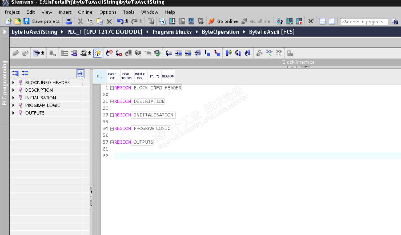Insert comment block (*...*) snippet
The height and width of the screenshot is (235, 401).
click(x=155, y=76)
